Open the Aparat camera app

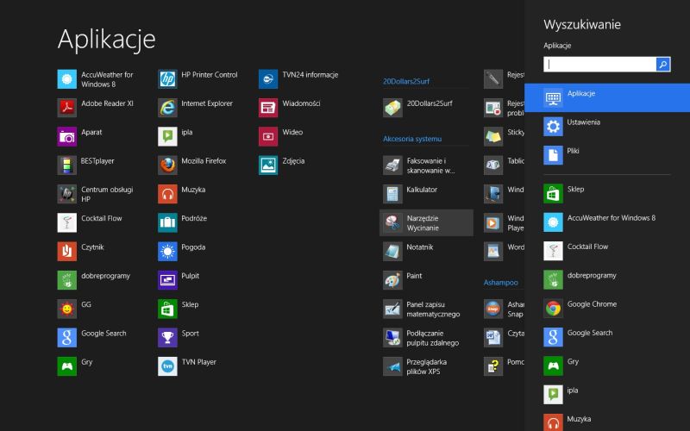(x=79, y=136)
